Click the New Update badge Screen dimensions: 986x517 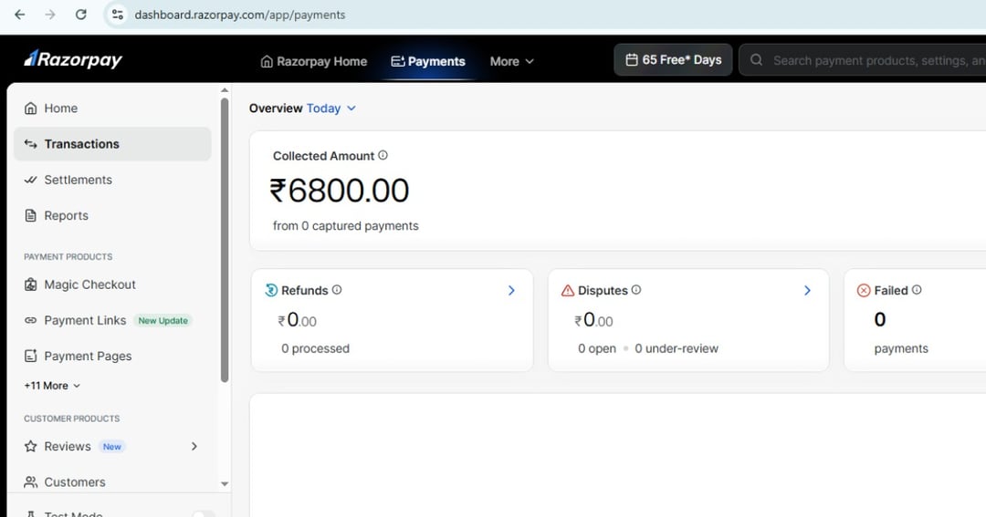point(163,320)
